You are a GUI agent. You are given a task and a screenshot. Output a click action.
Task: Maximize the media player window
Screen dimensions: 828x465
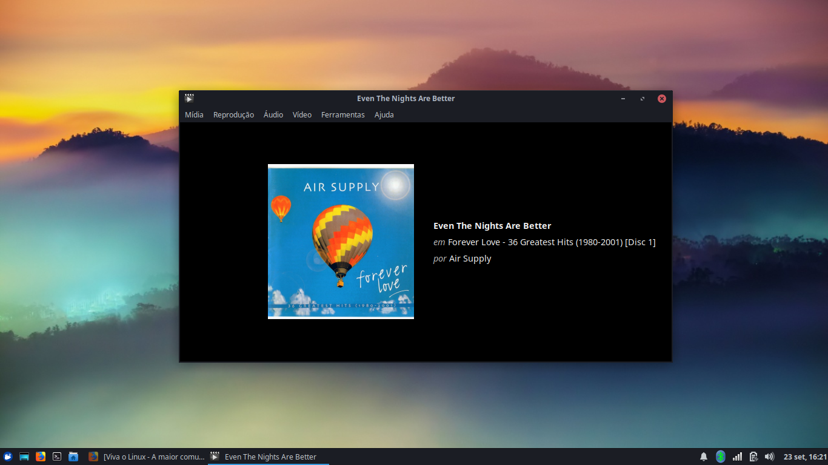point(643,98)
